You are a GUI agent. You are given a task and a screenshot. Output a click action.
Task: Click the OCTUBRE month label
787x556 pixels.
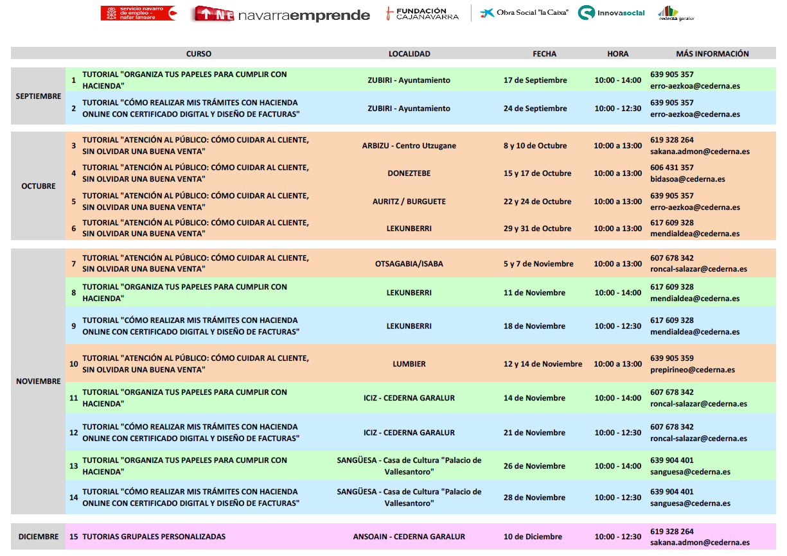pos(39,186)
